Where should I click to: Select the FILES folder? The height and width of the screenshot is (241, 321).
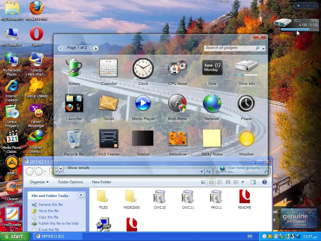(x=103, y=200)
